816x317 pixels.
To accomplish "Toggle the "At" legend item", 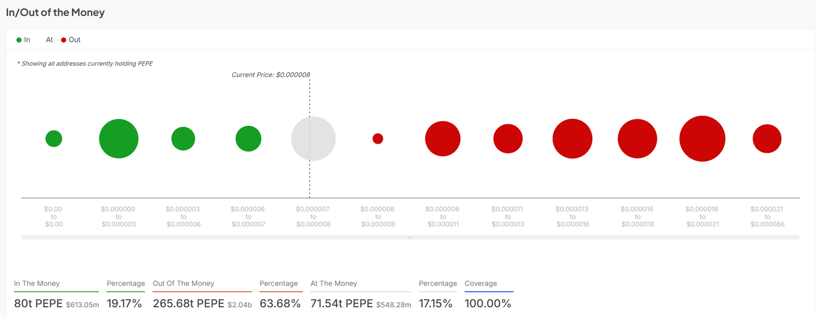I will point(49,40).
